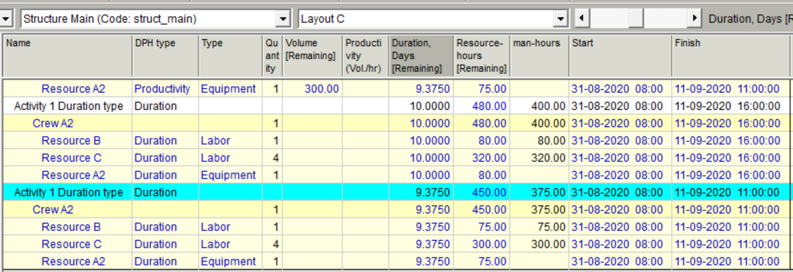Open the leftmost cut-off dropdown arrow

(x=7, y=19)
